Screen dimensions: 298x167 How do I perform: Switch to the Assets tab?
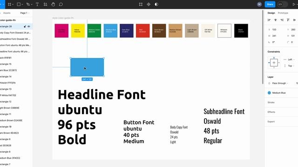7,13
